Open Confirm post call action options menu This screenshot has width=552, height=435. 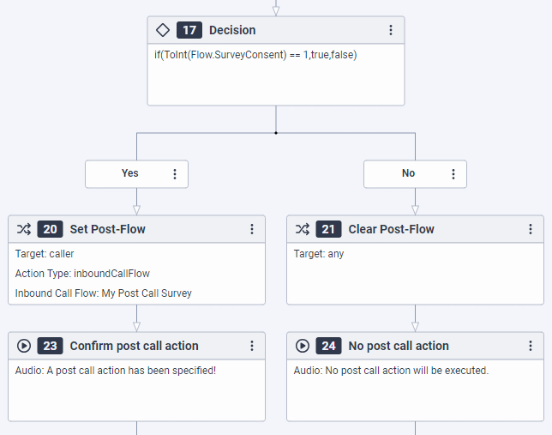pos(252,346)
